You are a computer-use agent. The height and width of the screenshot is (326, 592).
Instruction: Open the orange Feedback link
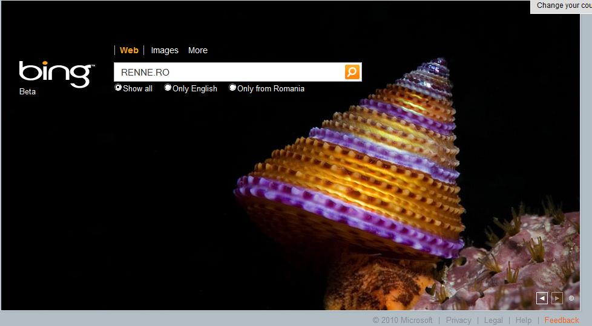[x=562, y=320]
